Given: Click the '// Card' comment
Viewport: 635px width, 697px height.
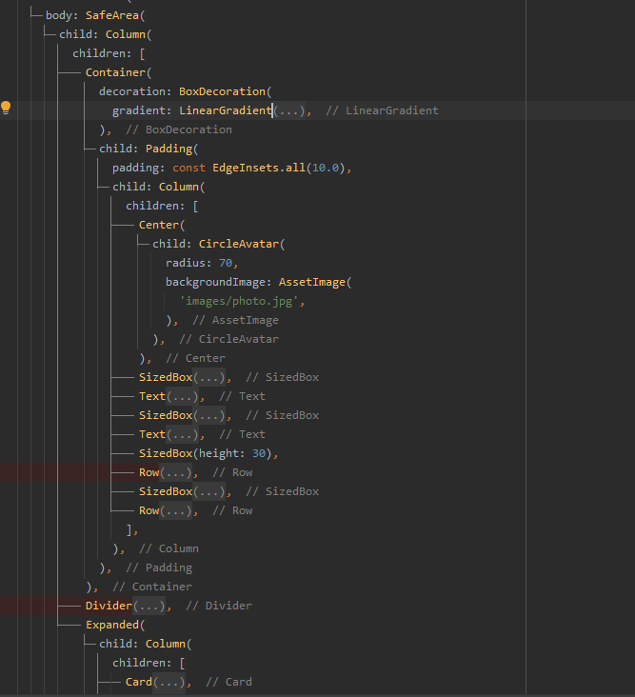Looking at the screenshot, I should [228, 682].
